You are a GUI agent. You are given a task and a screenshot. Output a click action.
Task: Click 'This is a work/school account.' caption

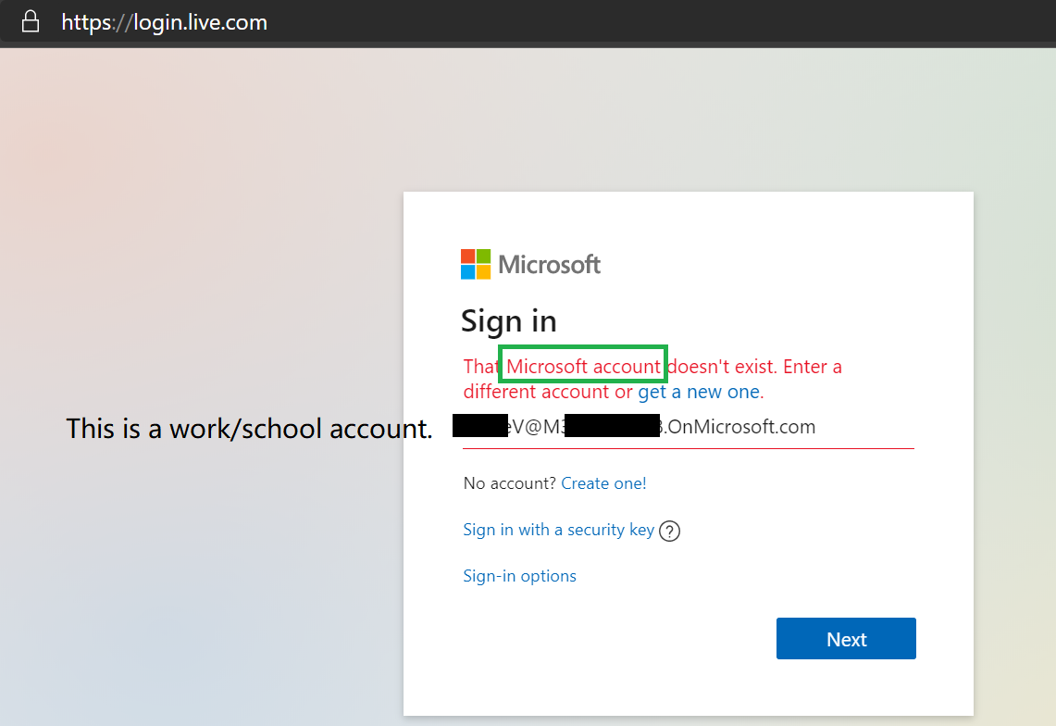pos(249,429)
